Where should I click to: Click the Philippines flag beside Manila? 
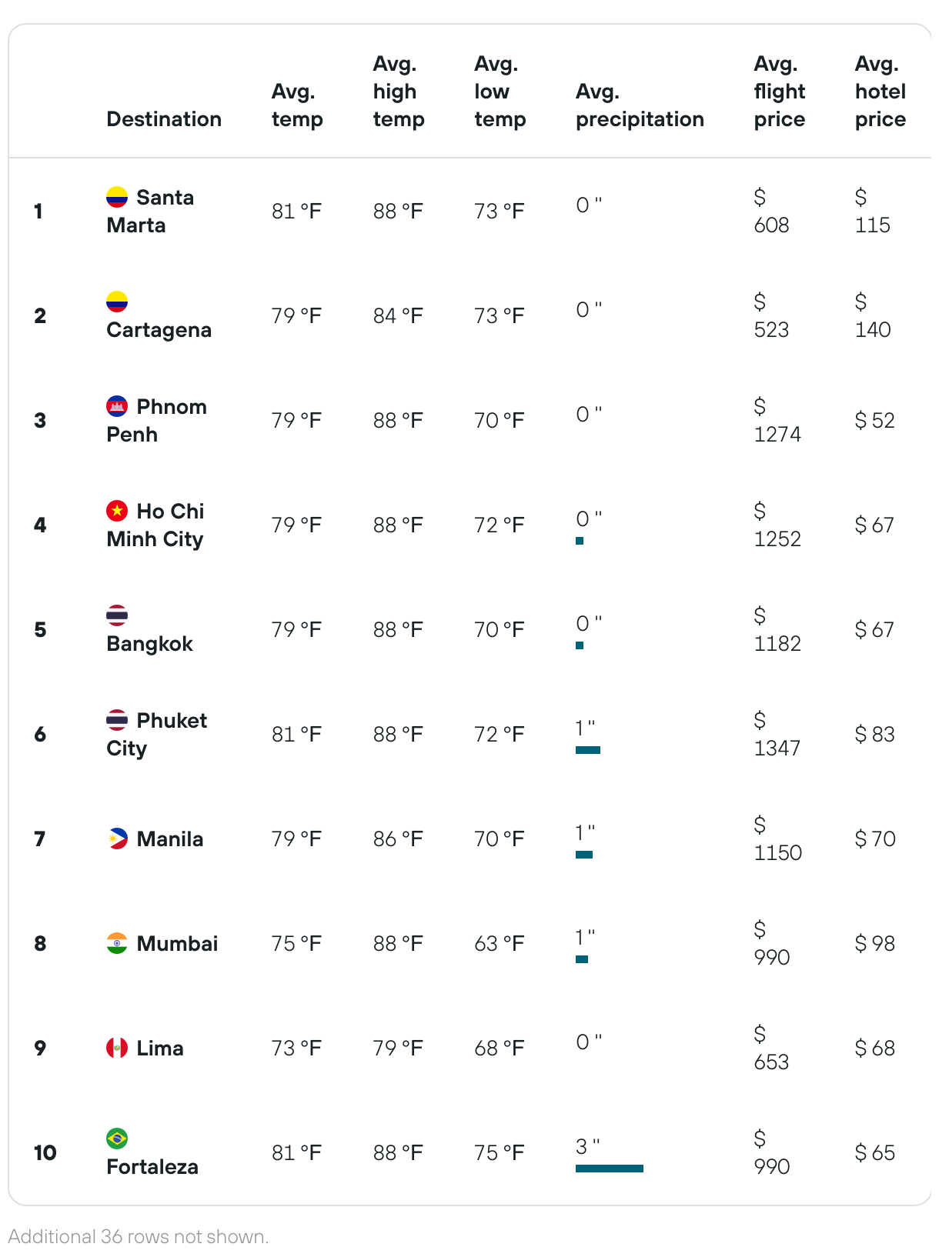(x=117, y=839)
